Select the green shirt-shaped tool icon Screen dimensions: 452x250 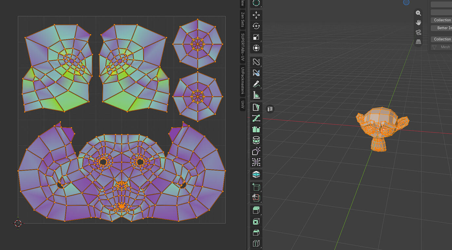pyautogui.click(x=256, y=129)
